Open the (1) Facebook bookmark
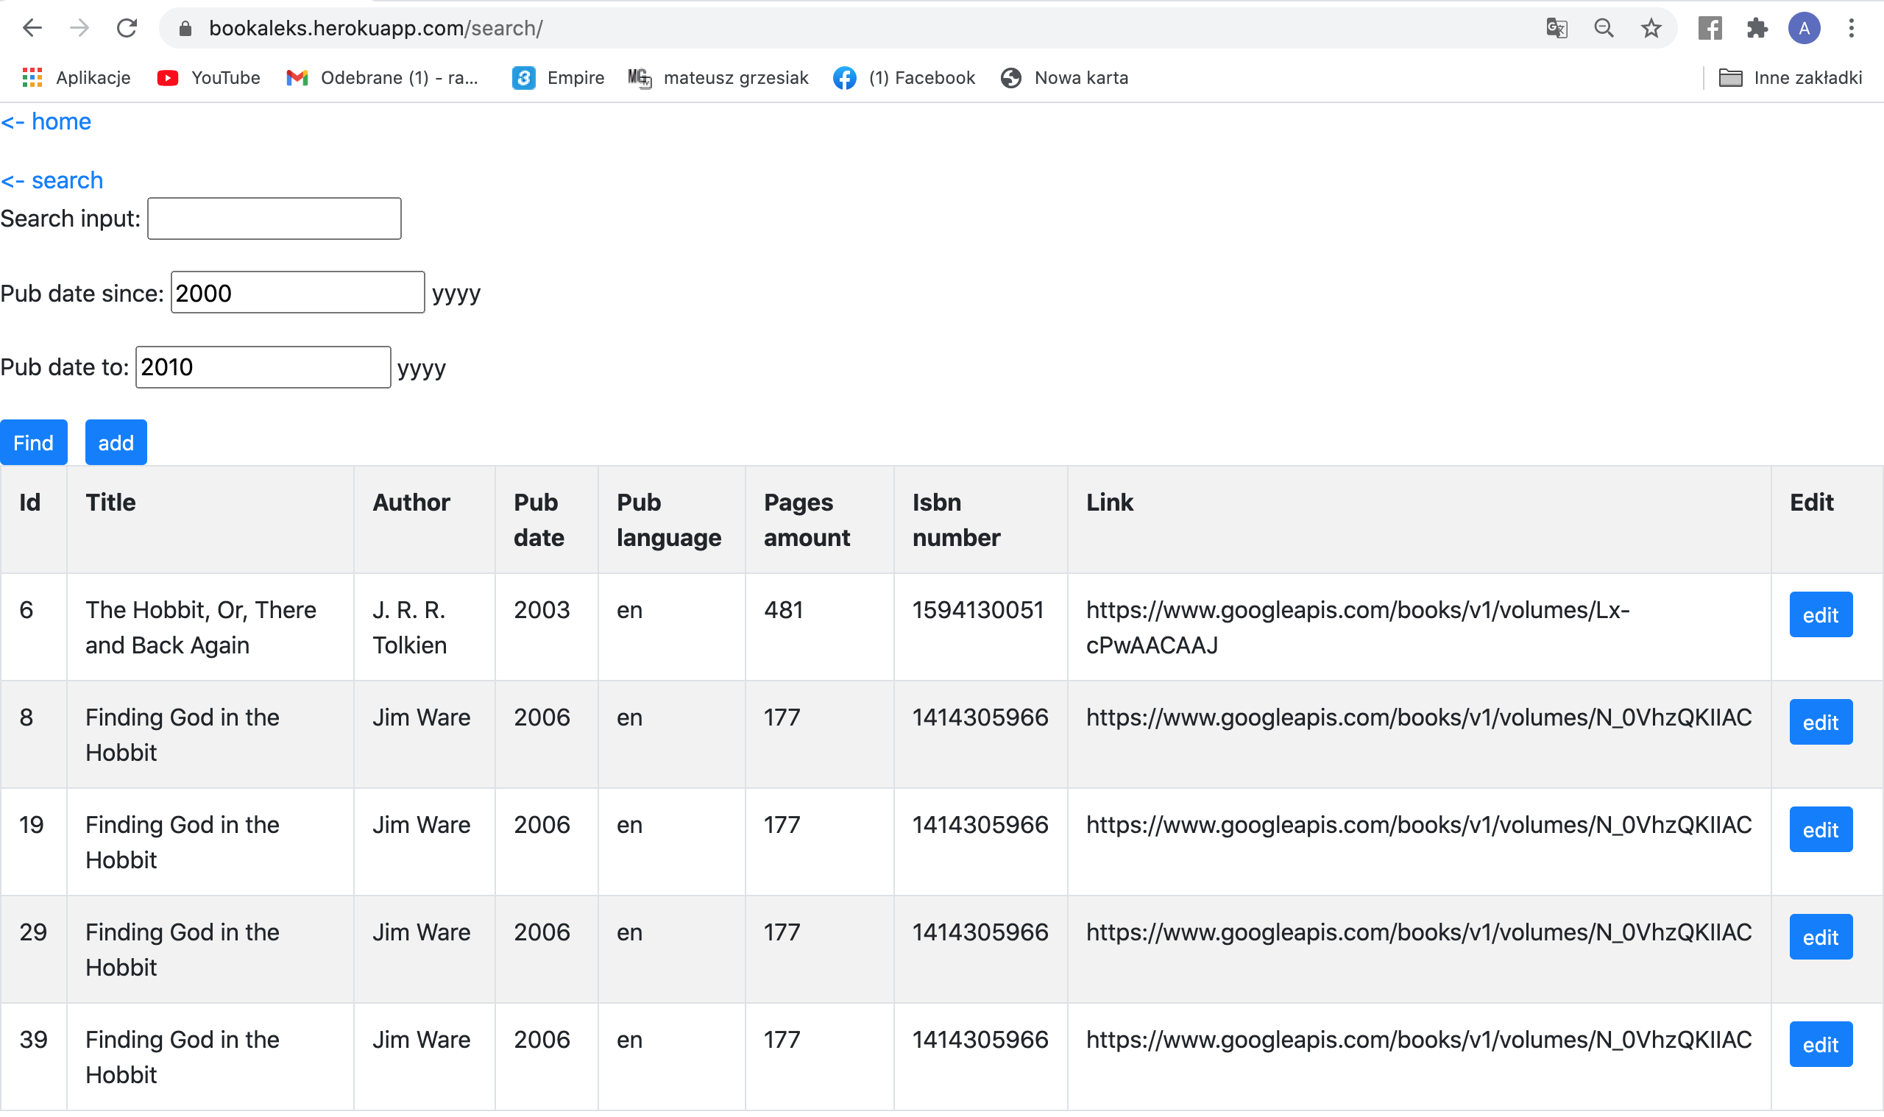 coord(904,77)
